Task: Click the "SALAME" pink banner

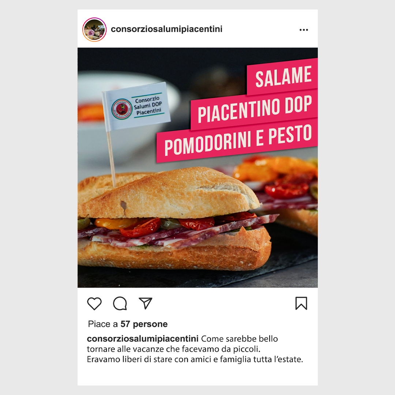Action: pos(283,76)
